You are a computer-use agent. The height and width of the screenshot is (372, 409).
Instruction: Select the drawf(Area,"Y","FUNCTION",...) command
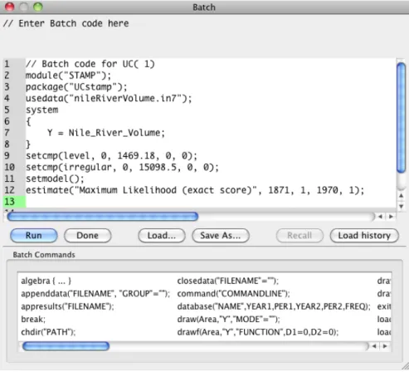pos(258,332)
